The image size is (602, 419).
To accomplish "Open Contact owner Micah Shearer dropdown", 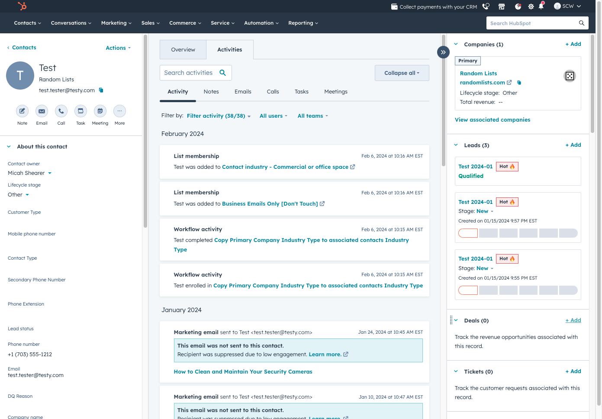I will pos(30,173).
